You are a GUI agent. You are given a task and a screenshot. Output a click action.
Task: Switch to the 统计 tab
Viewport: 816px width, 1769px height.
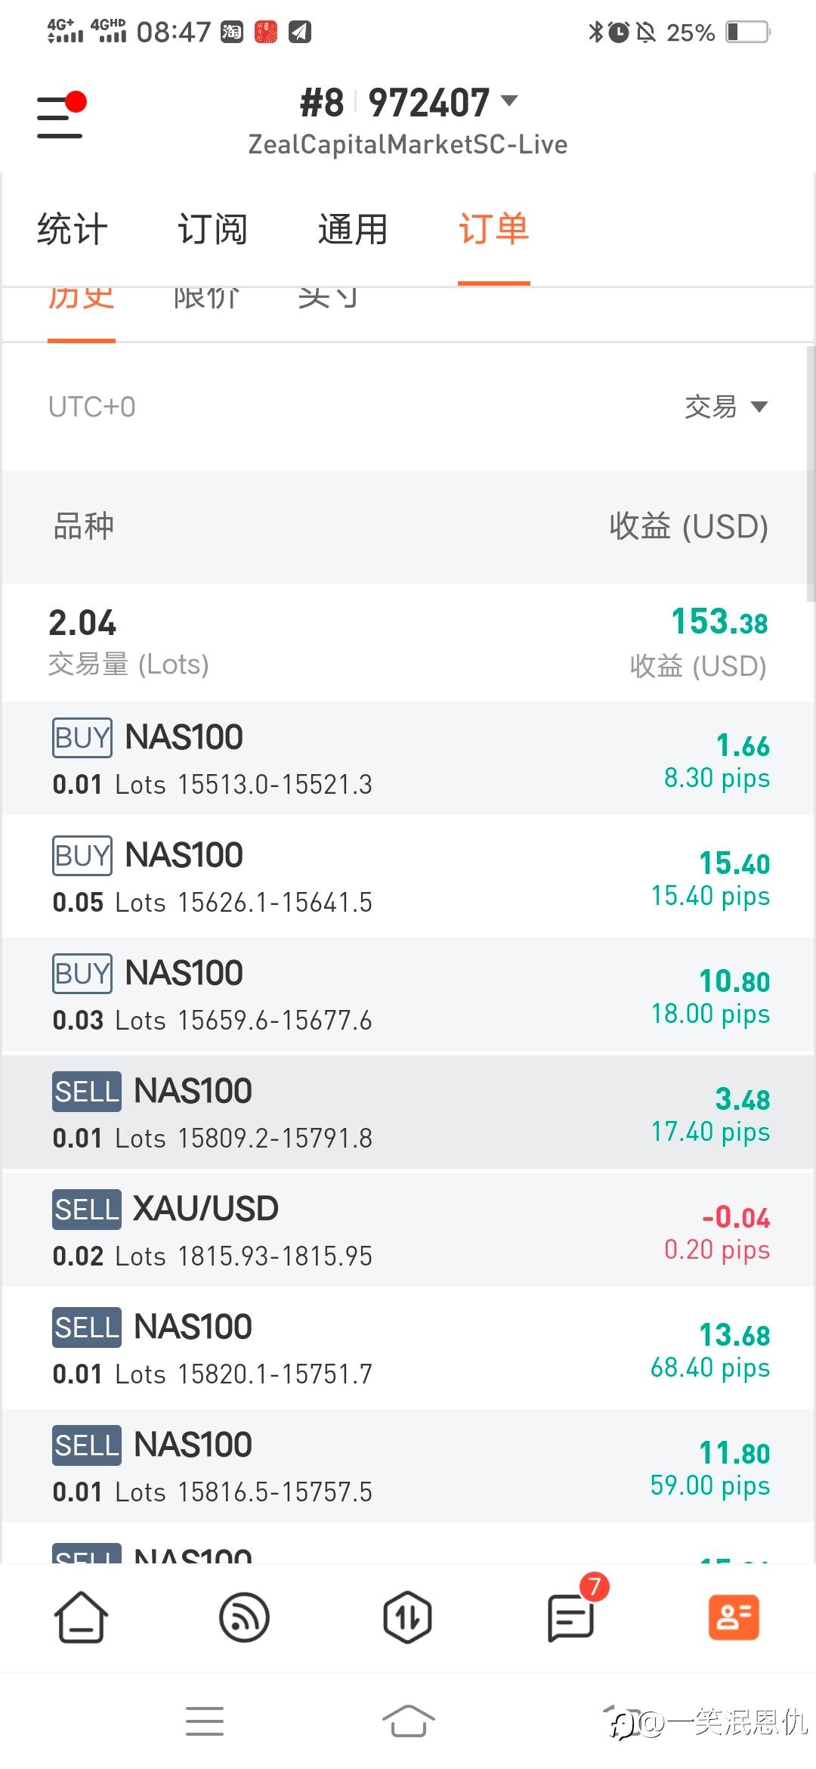point(73,229)
